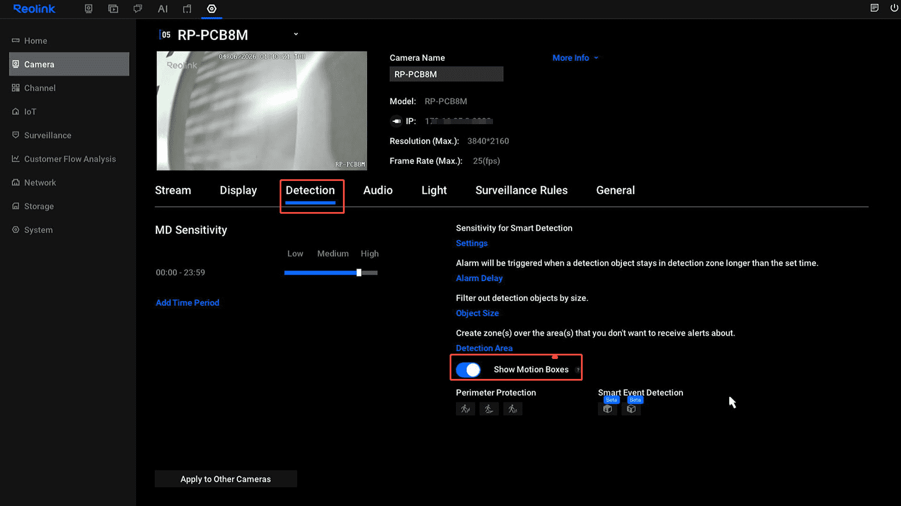Open Customer Flow Analysis in the sidebar

coord(69,159)
